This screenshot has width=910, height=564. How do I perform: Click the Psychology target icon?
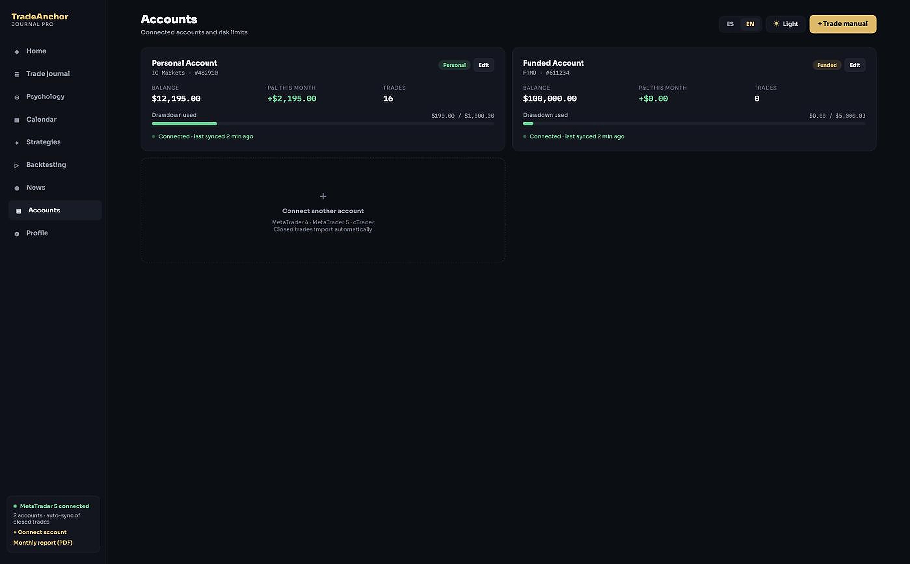pyautogui.click(x=17, y=97)
